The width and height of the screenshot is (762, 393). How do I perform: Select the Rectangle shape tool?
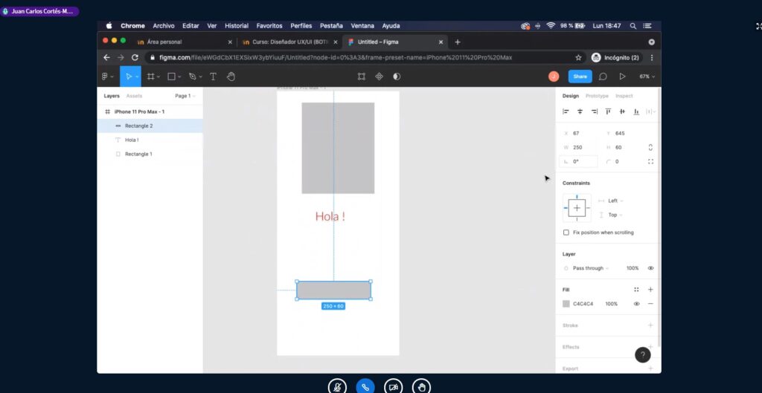click(172, 77)
